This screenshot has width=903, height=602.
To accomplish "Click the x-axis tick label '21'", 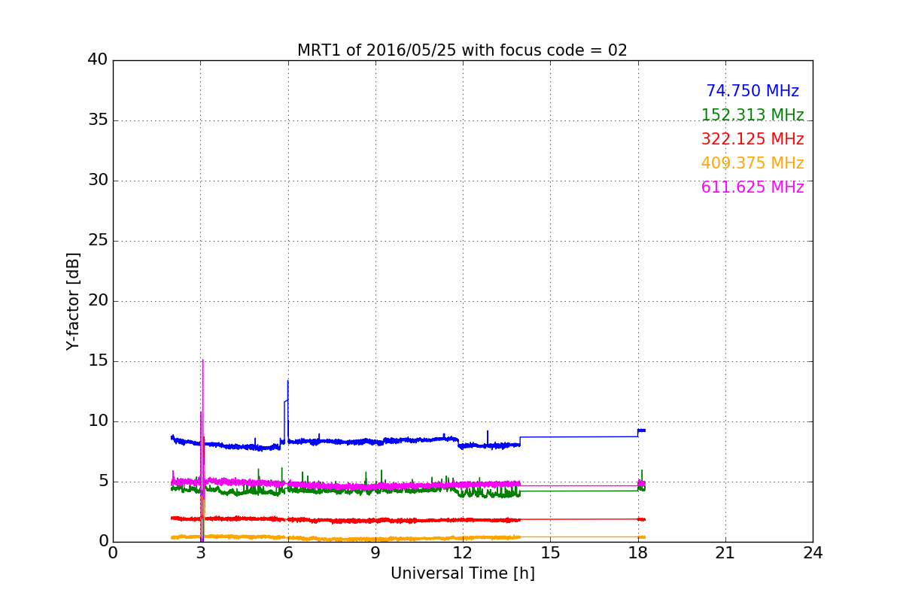I will coord(725,553).
